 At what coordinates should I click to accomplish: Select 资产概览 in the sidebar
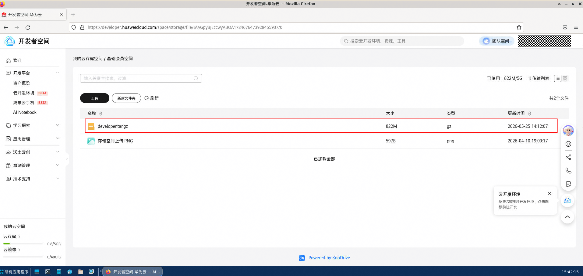(22, 83)
